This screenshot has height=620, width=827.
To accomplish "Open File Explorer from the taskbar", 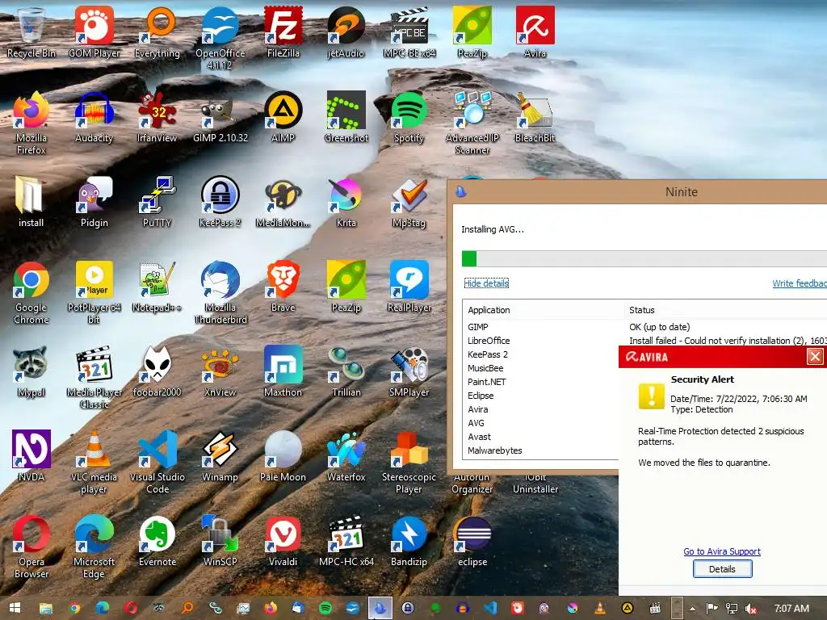I will [x=46, y=608].
